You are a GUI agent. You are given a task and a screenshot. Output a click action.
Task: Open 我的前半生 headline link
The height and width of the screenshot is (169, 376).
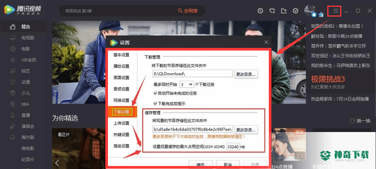pos(340,65)
